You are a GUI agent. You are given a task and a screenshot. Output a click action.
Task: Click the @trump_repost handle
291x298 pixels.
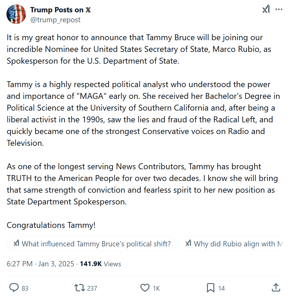click(x=55, y=20)
